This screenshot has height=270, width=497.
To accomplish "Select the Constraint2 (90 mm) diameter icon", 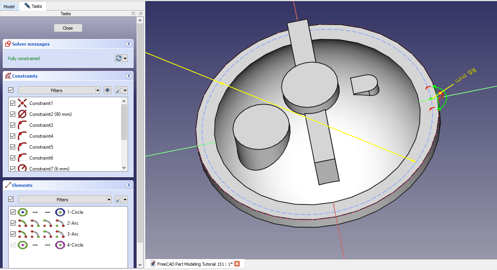I will click(x=23, y=114).
